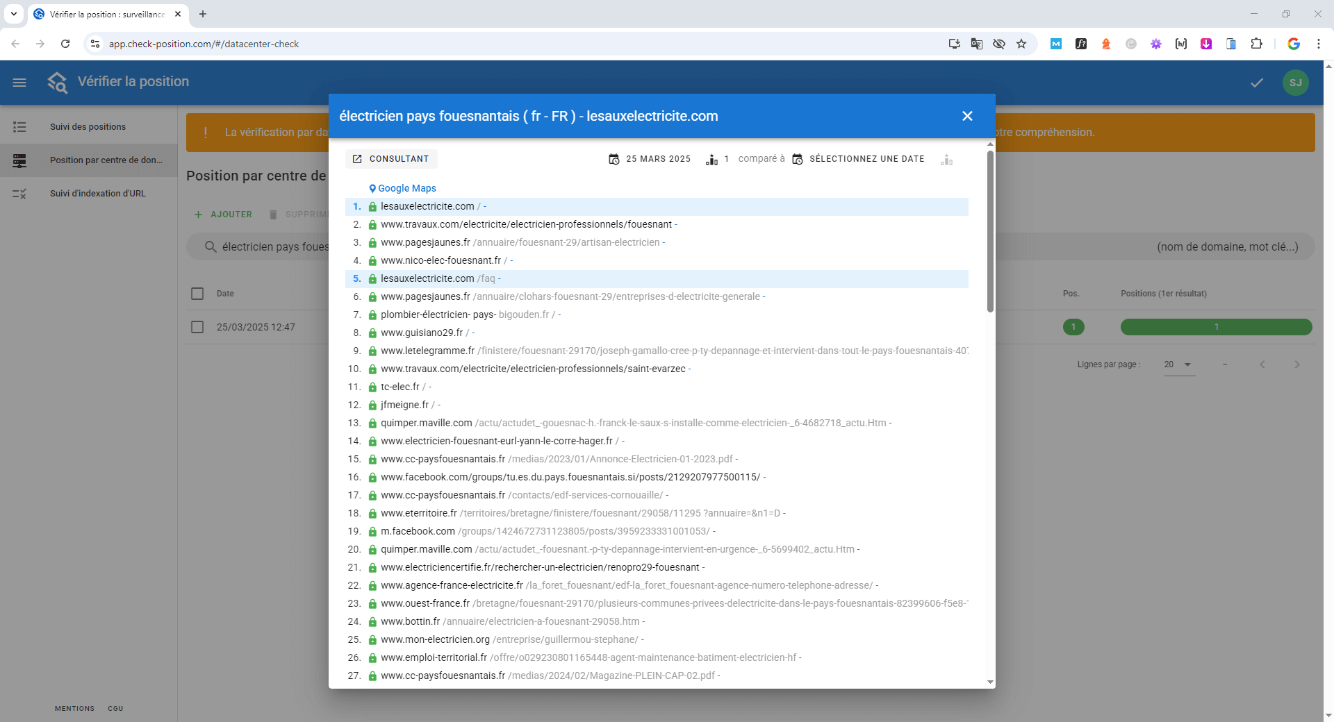This screenshot has height=722, width=1334.
Task: Open the Lignes par page 20 dropdown
Action: click(1179, 364)
